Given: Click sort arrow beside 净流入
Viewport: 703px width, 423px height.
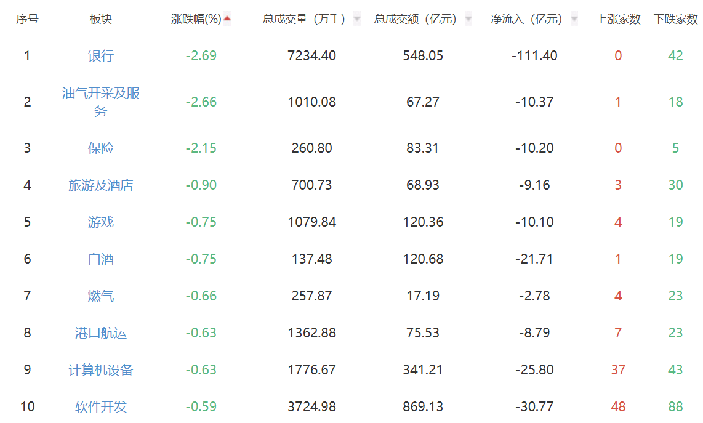Looking at the screenshot, I should (574, 19).
